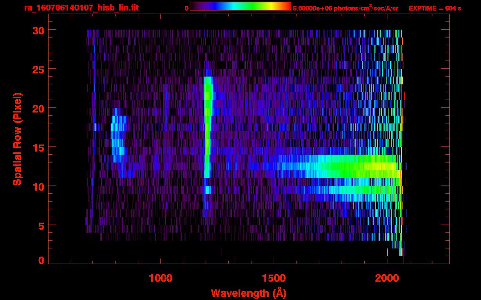Click the 1500 wavelength tick label
The width and height of the screenshot is (481, 300).
pyautogui.click(x=273, y=278)
